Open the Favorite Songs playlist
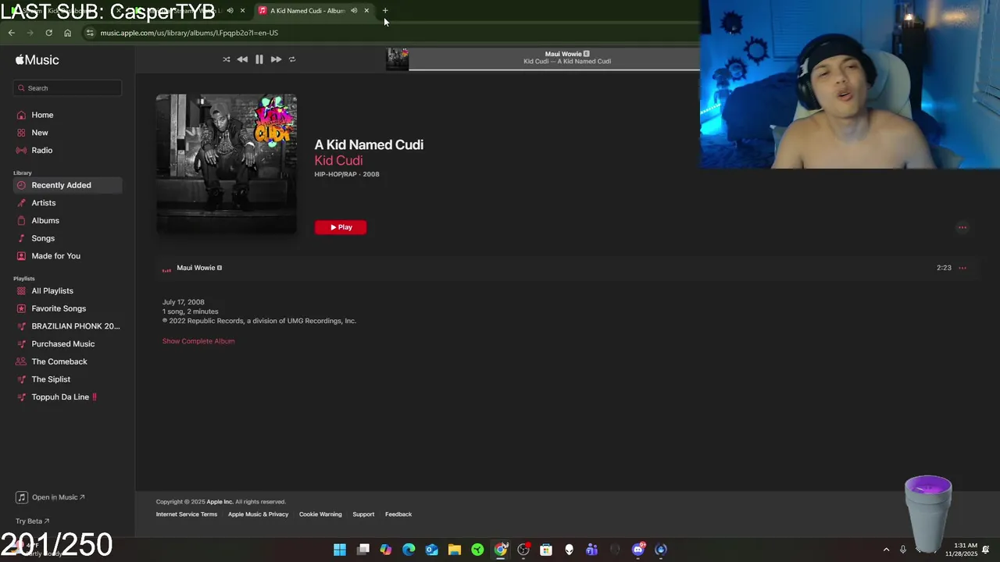Image resolution: width=1000 pixels, height=562 pixels. pyautogui.click(x=67, y=308)
